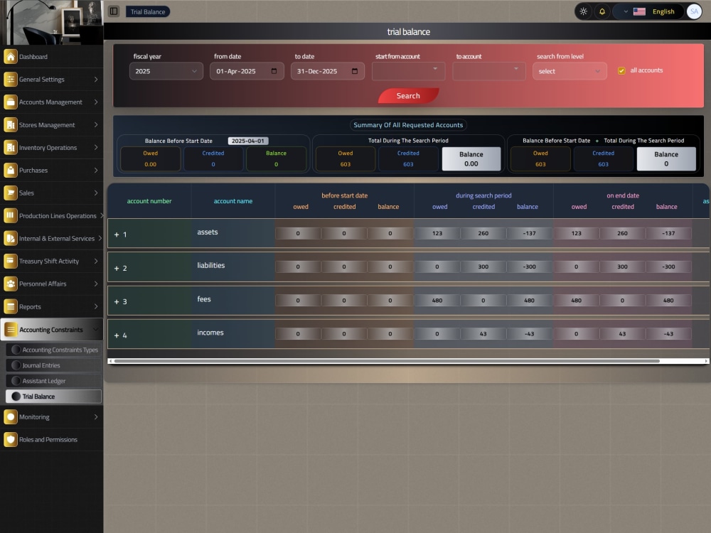Click the Accounting Constraints icon
711x533 pixels.
tap(11, 330)
